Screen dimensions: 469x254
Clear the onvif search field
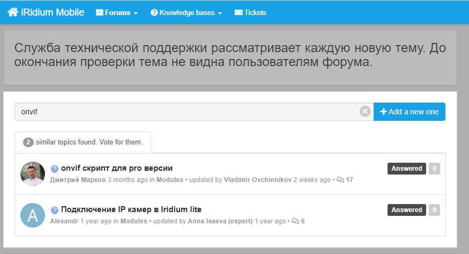coord(365,111)
